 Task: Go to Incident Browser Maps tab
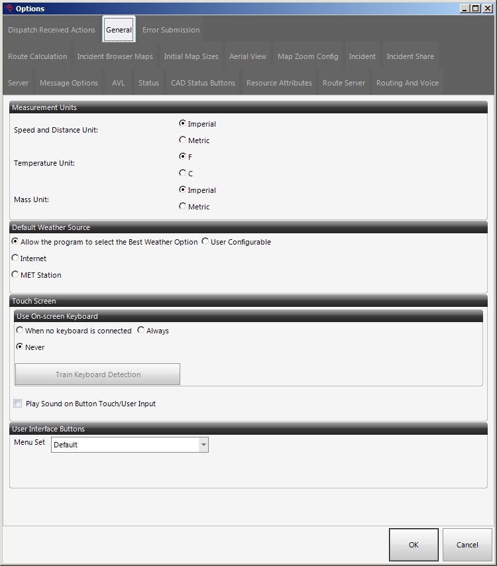[x=115, y=56]
